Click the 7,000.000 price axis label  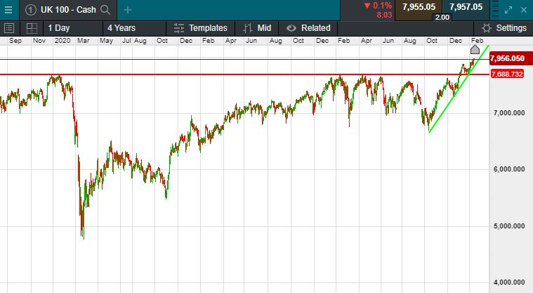(x=509, y=113)
